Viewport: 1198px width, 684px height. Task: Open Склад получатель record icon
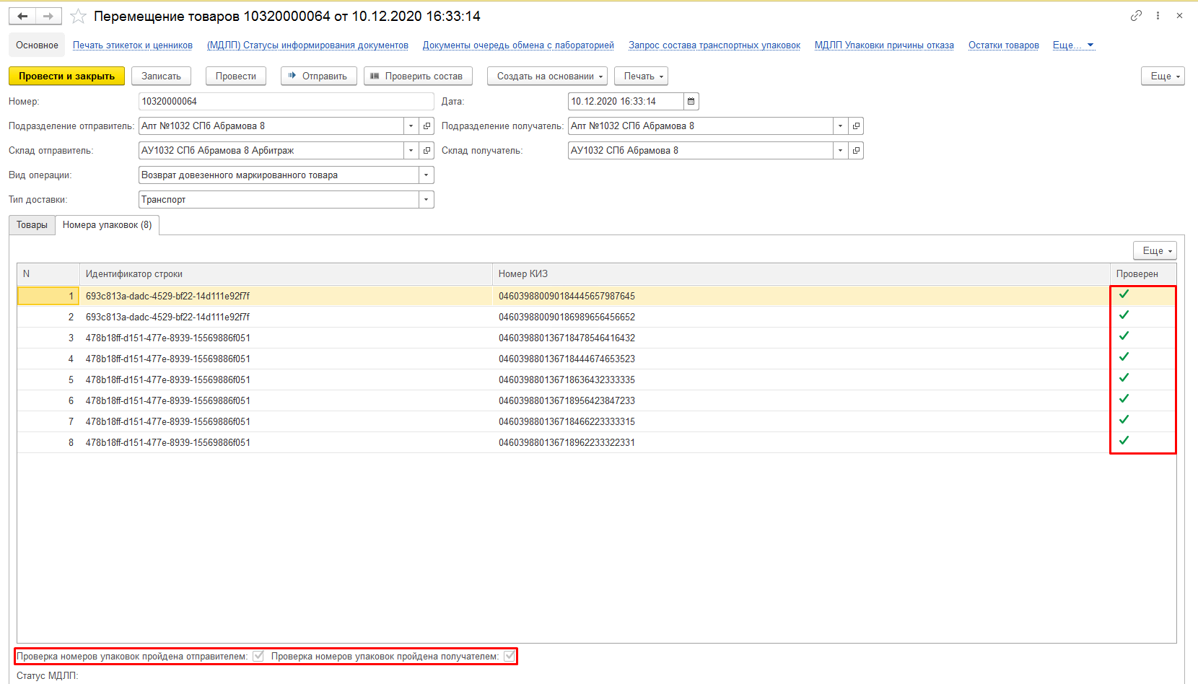click(x=856, y=151)
